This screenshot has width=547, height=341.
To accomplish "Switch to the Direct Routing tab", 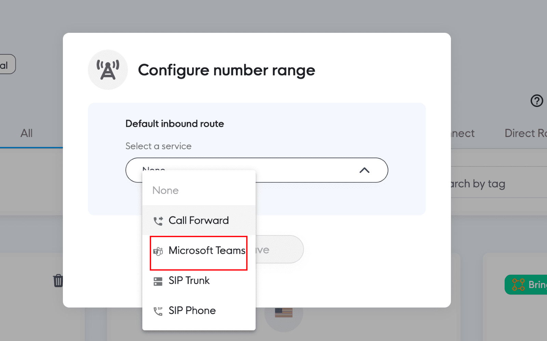I will [x=524, y=133].
